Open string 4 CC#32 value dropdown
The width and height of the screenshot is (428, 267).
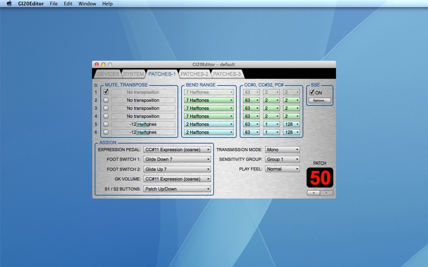[271, 116]
